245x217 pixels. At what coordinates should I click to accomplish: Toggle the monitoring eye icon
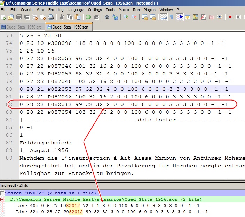[220, 17]
